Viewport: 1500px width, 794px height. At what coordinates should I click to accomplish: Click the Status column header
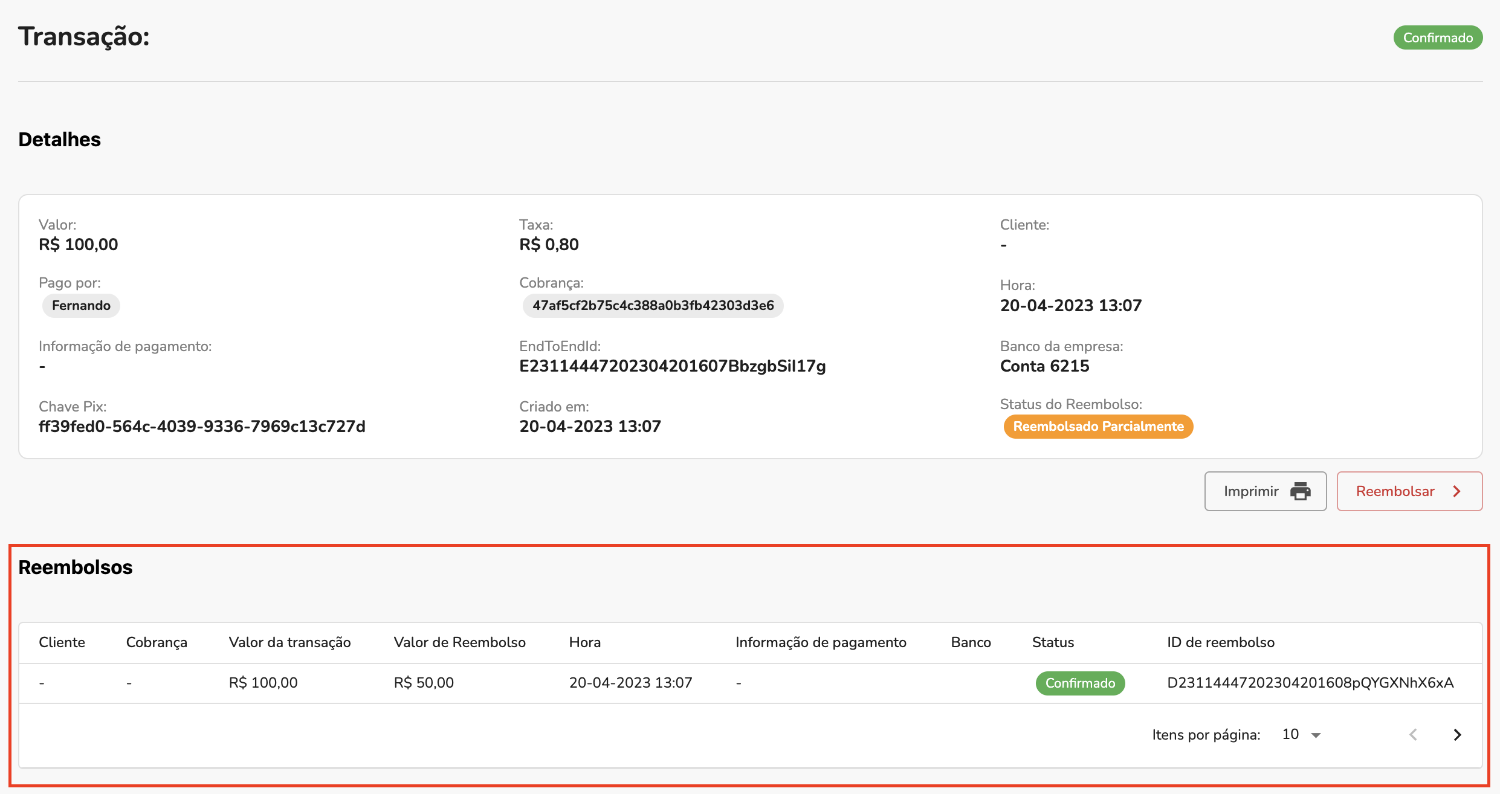(x=1053, y=642)
